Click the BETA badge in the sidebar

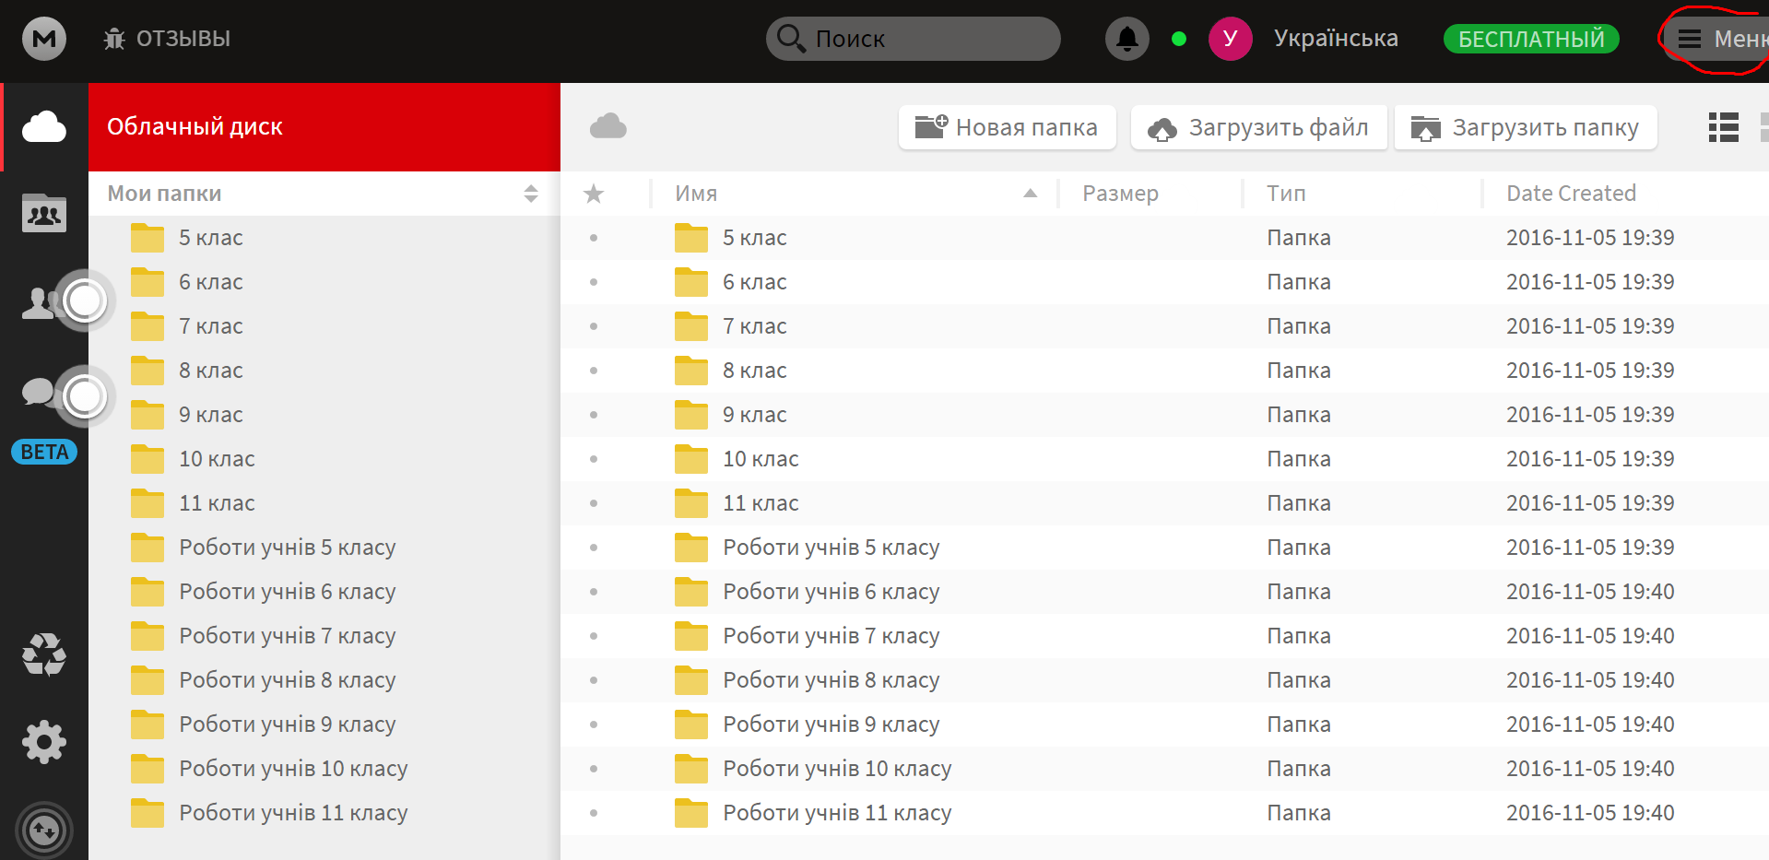pyautogui.click(x=44, y=452)
